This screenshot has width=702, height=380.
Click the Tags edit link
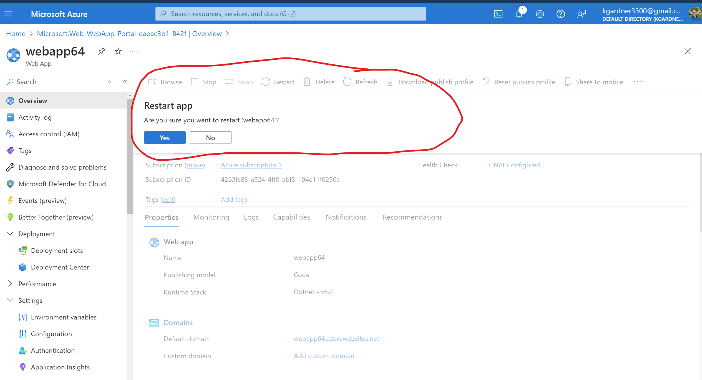[168, 200]
